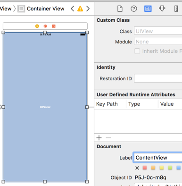Click the scene dock bar
Screen dimensions: 182x186
(x=45, y=26)
